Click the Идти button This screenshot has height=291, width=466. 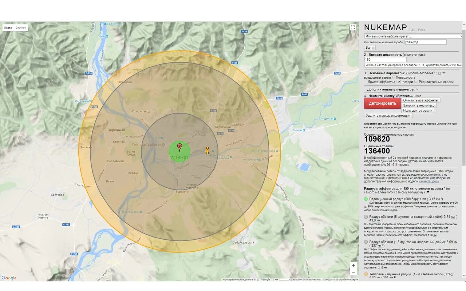[x=370, y=48]
